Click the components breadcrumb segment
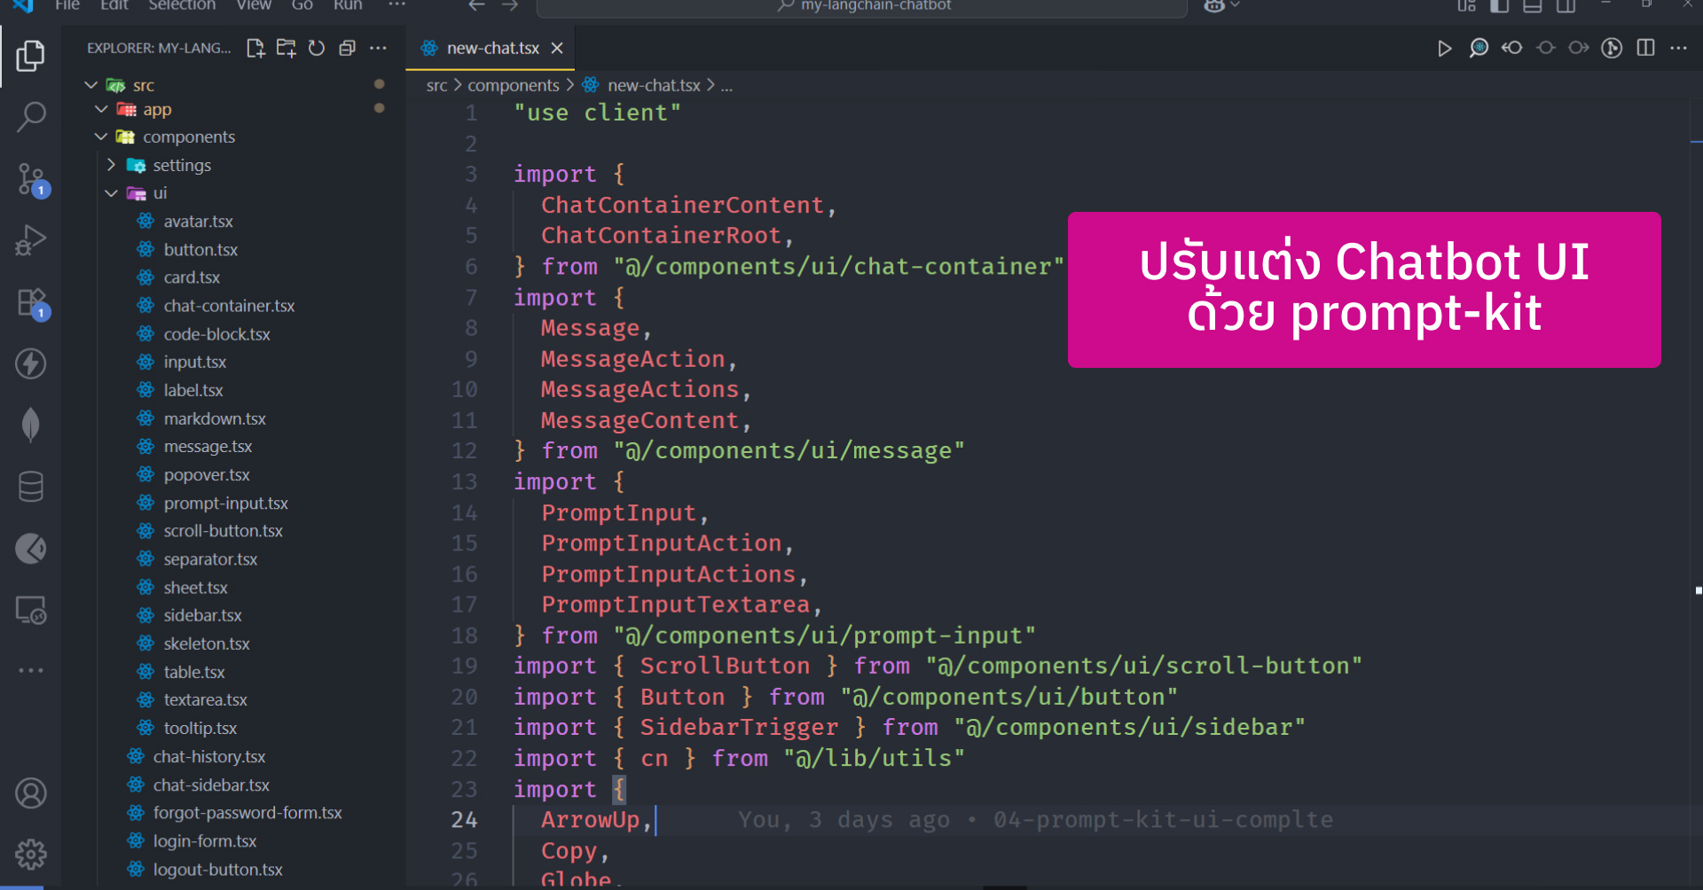1703x890 pixels. coord(514,85)
